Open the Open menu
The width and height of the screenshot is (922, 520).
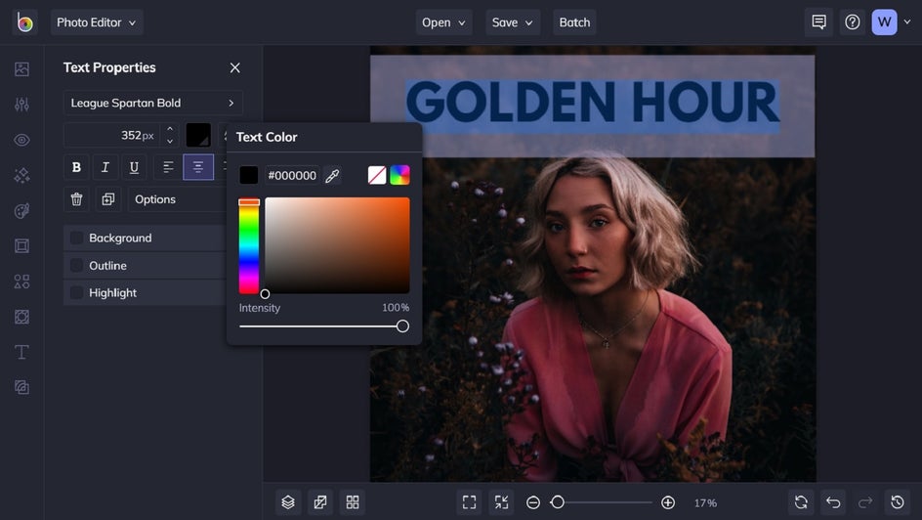443,22
